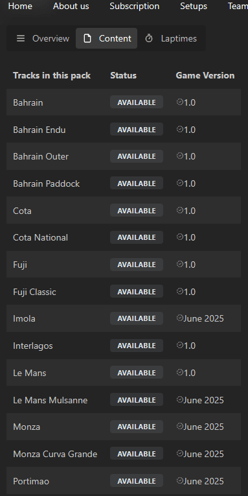Go to the Setups page
Image resolution: width=248 pixels, height=496 pixels.
click(x=194, y=6)
